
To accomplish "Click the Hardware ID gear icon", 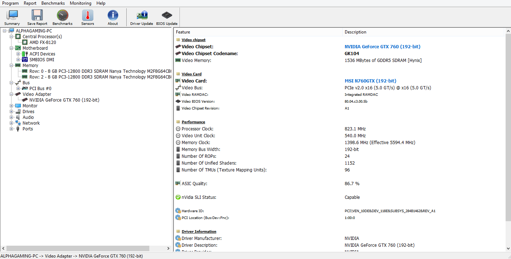I will (178, 211).
